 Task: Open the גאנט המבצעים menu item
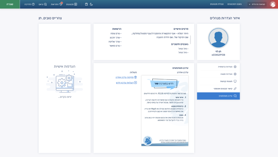[x=234, y=4]
